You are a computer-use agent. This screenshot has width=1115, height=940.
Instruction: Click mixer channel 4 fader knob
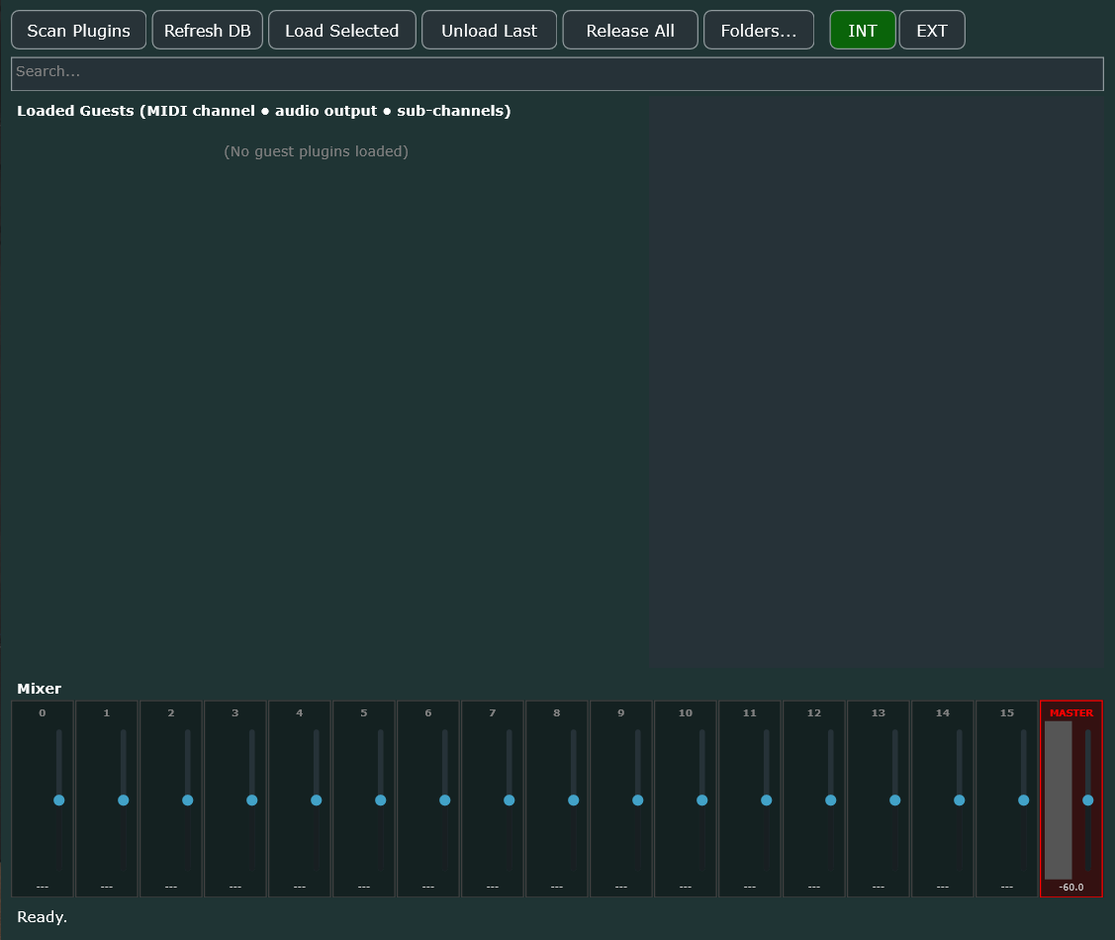point(317,799)
